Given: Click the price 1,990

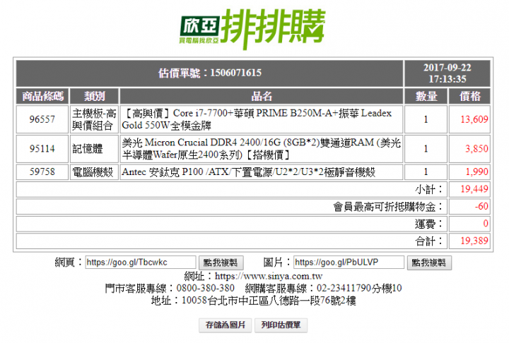Looking at the screenshot, I should tap(476, 171).
